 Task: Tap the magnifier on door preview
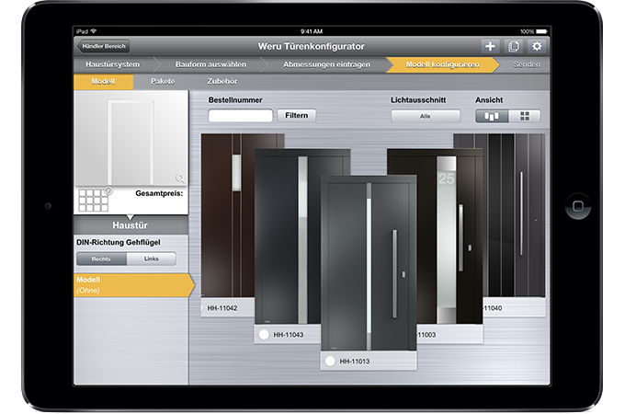pyautogui.click(x=180, y=178)
